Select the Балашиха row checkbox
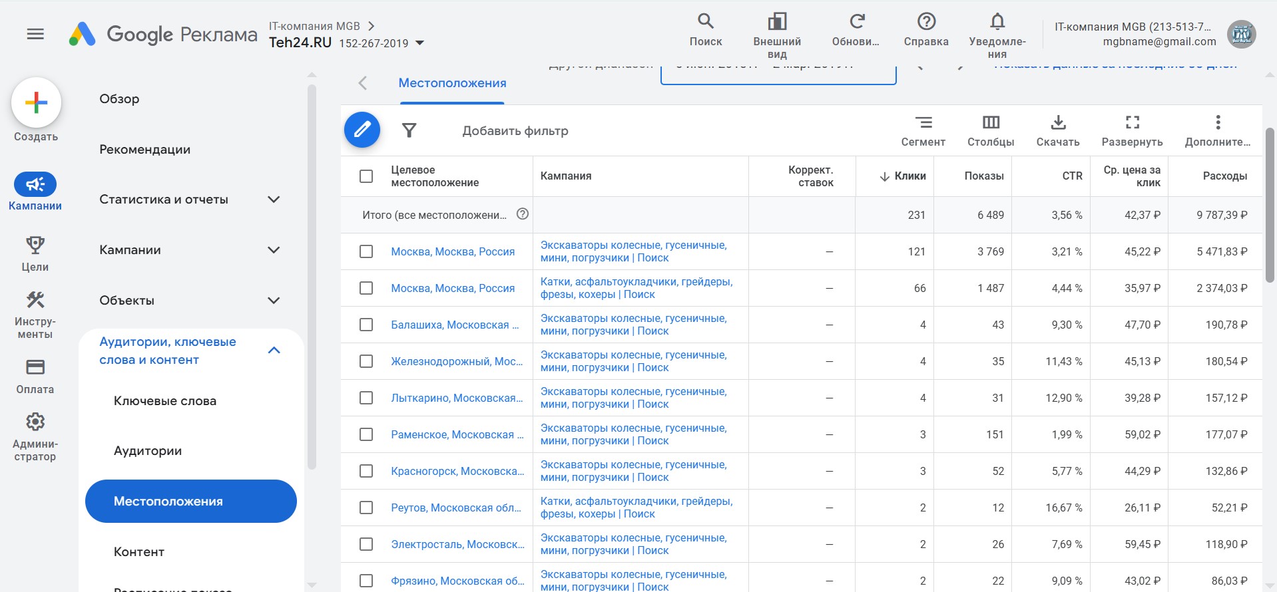1277x592 pixels. 366,325
